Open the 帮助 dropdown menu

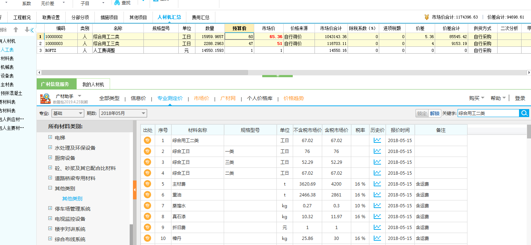click(498, 98)
